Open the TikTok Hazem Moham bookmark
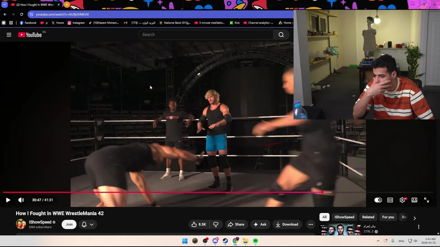The height and width of the screenshot is (247, 440). point(103,23)
